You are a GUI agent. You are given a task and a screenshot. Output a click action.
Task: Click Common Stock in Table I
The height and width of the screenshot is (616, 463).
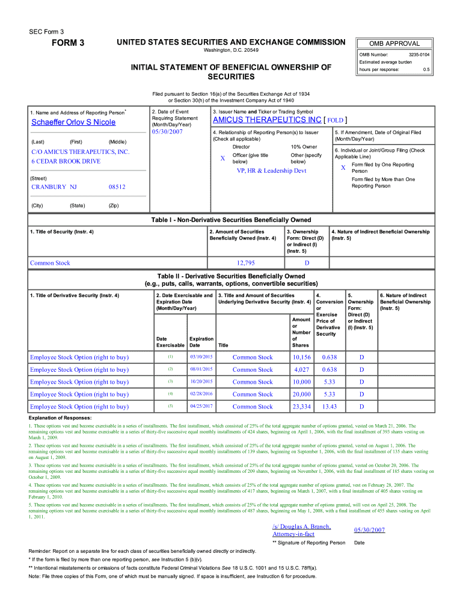pos(50,263)
